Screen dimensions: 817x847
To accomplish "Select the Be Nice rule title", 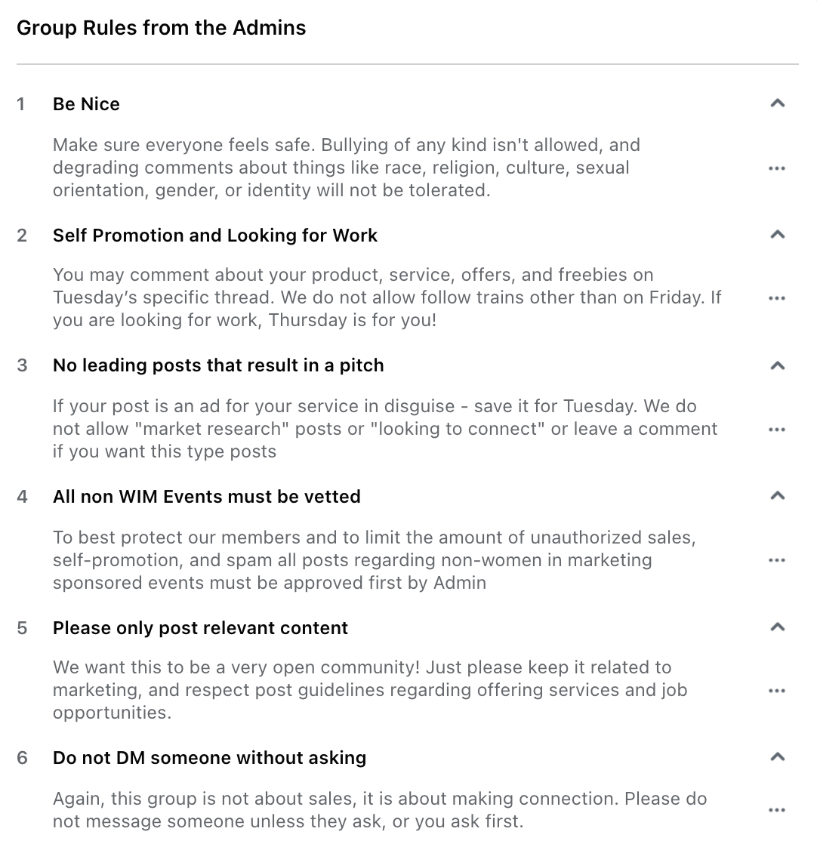I will (x=85, y=104).
